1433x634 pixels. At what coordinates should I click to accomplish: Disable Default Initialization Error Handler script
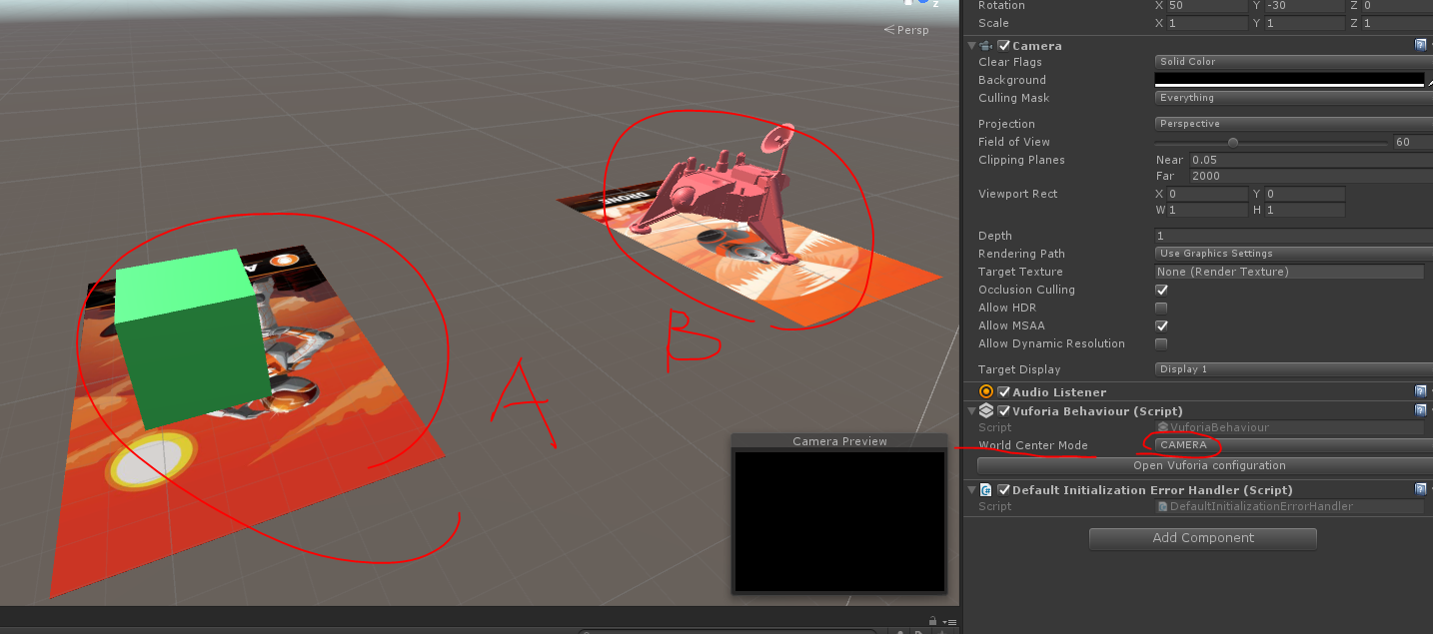1003,489
